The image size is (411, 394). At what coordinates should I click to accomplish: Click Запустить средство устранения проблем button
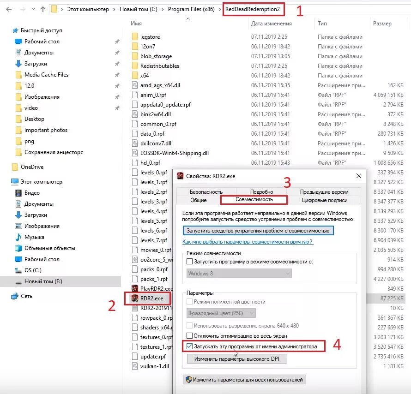pyautogui.click(x=258, y=231)
